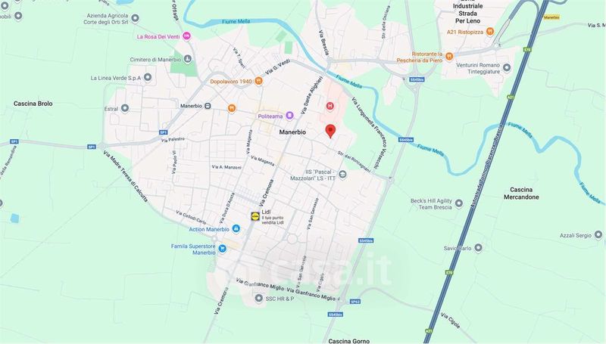Screen dimensions: 606x344
Task: Click the Estral business marker icon
Action: [x=124, y=108]
